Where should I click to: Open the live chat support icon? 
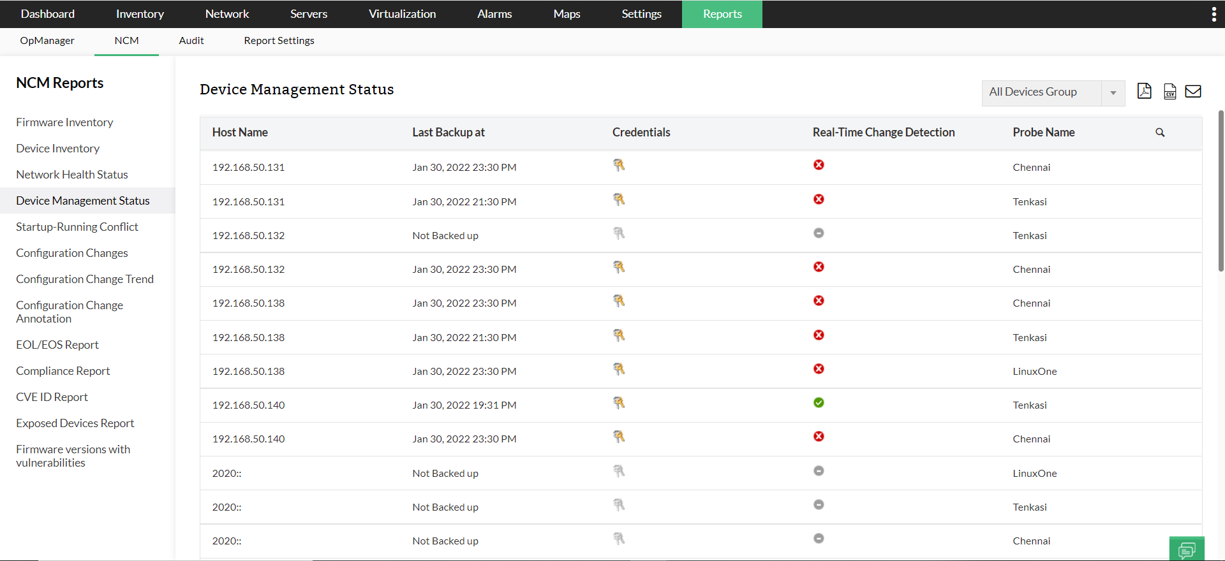click(x=1187, y=550)
